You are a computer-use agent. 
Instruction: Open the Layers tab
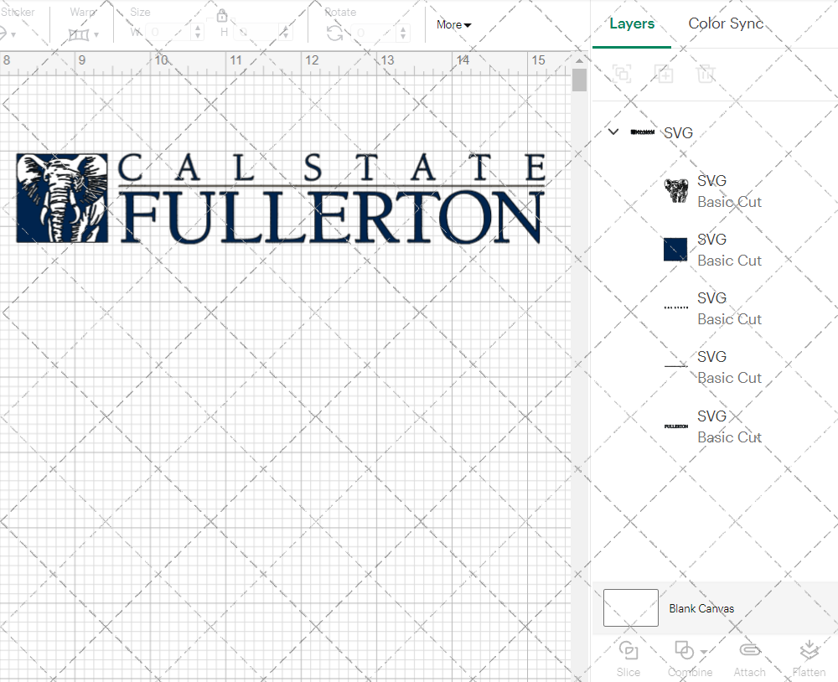pos(632,23)
